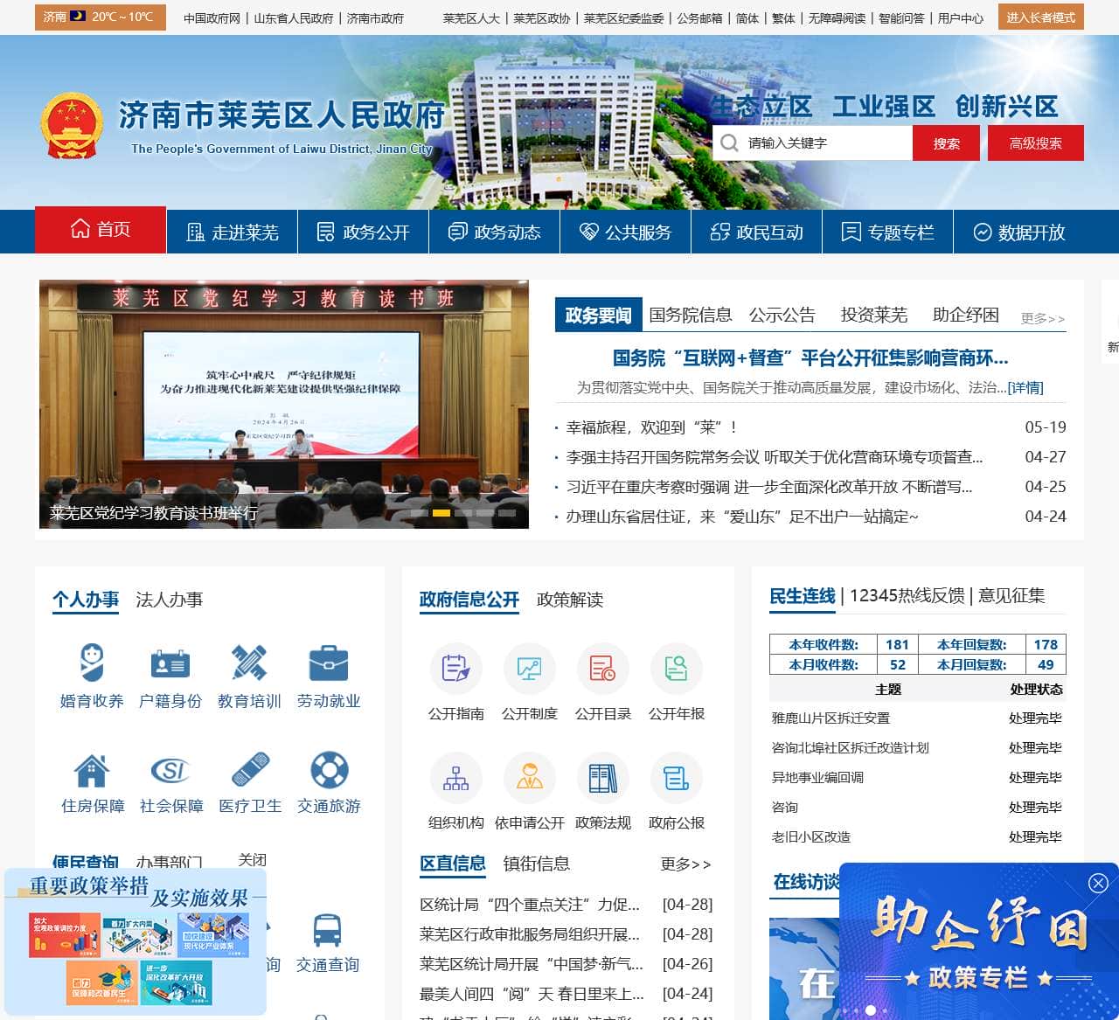Open the 专题专栏 navigation menu

click(888, 232)
